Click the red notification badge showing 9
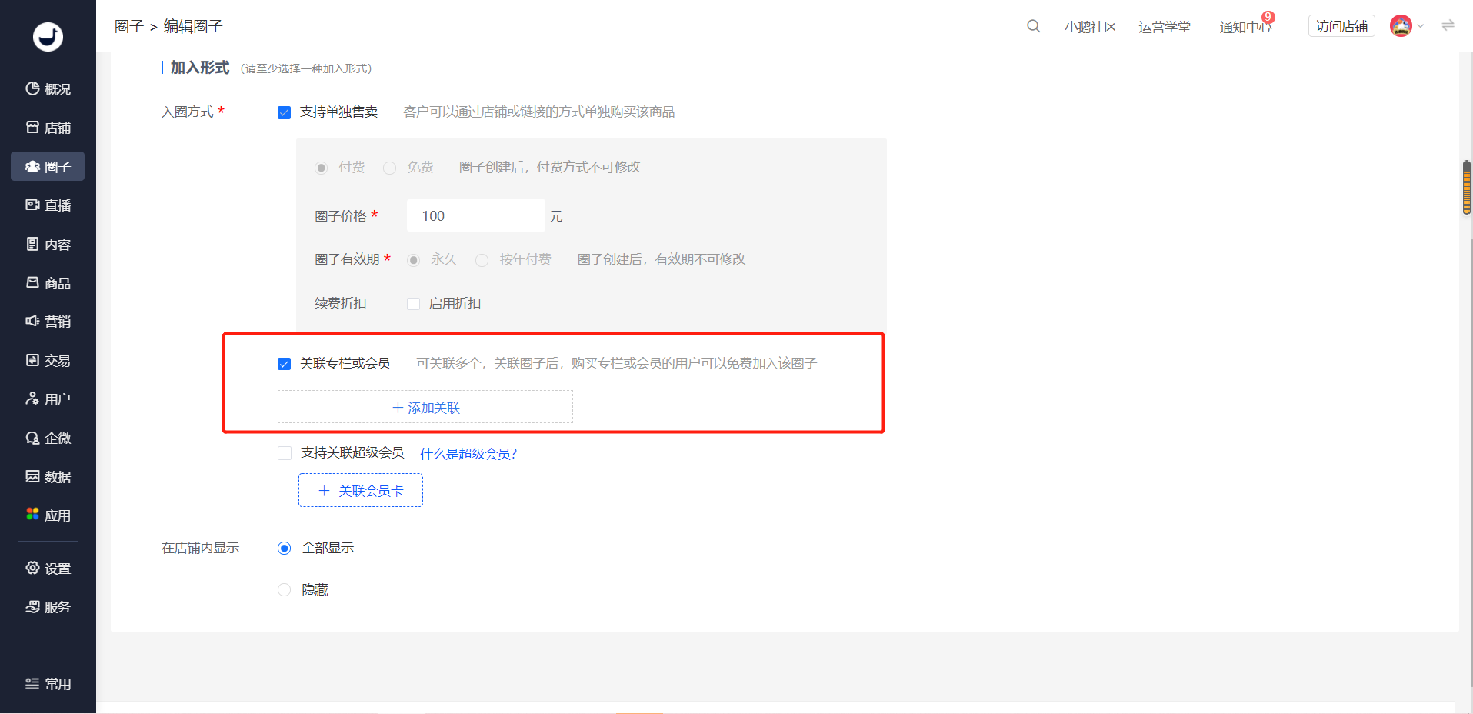The width and height of the screenshot is (1473, 714). click(1268, 17)
